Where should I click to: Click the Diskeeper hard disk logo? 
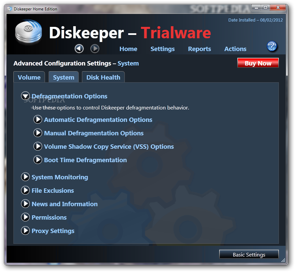pyautogui.click(x=29, y=32)
